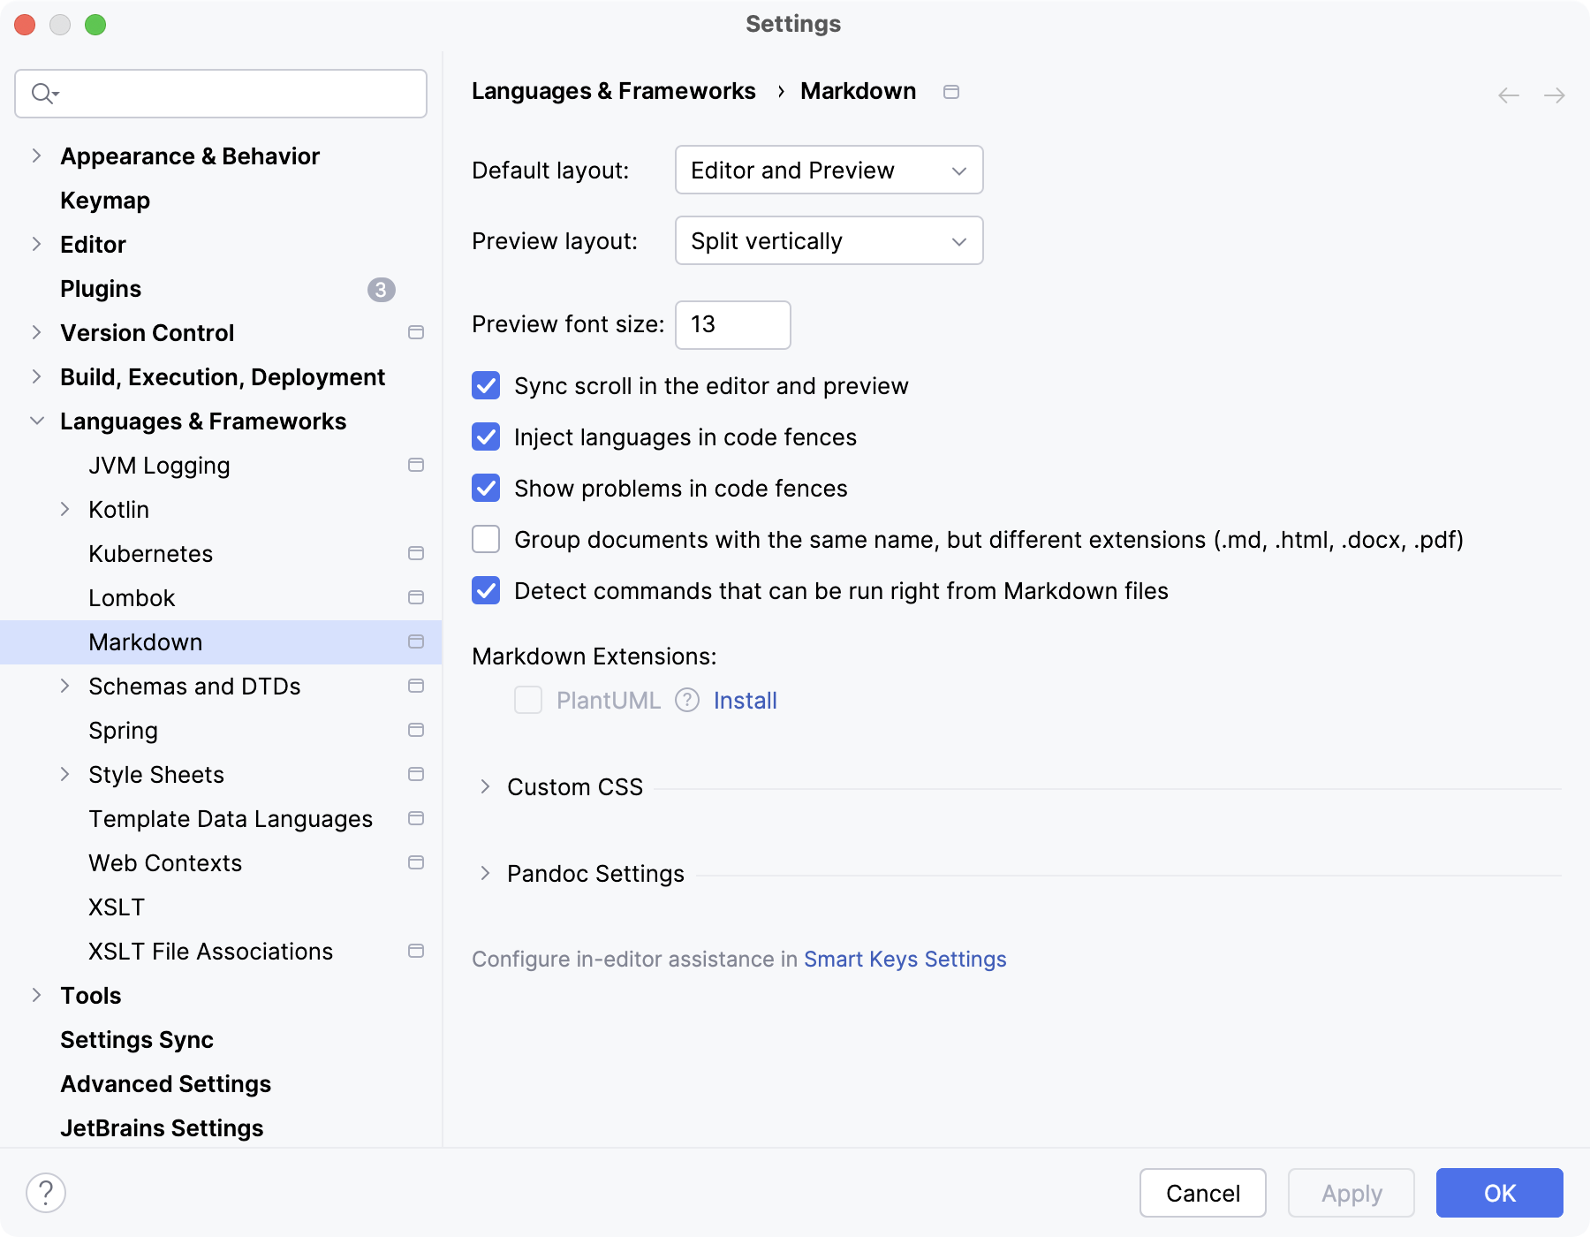Open the Preview layout dropdown

(827, 240)
